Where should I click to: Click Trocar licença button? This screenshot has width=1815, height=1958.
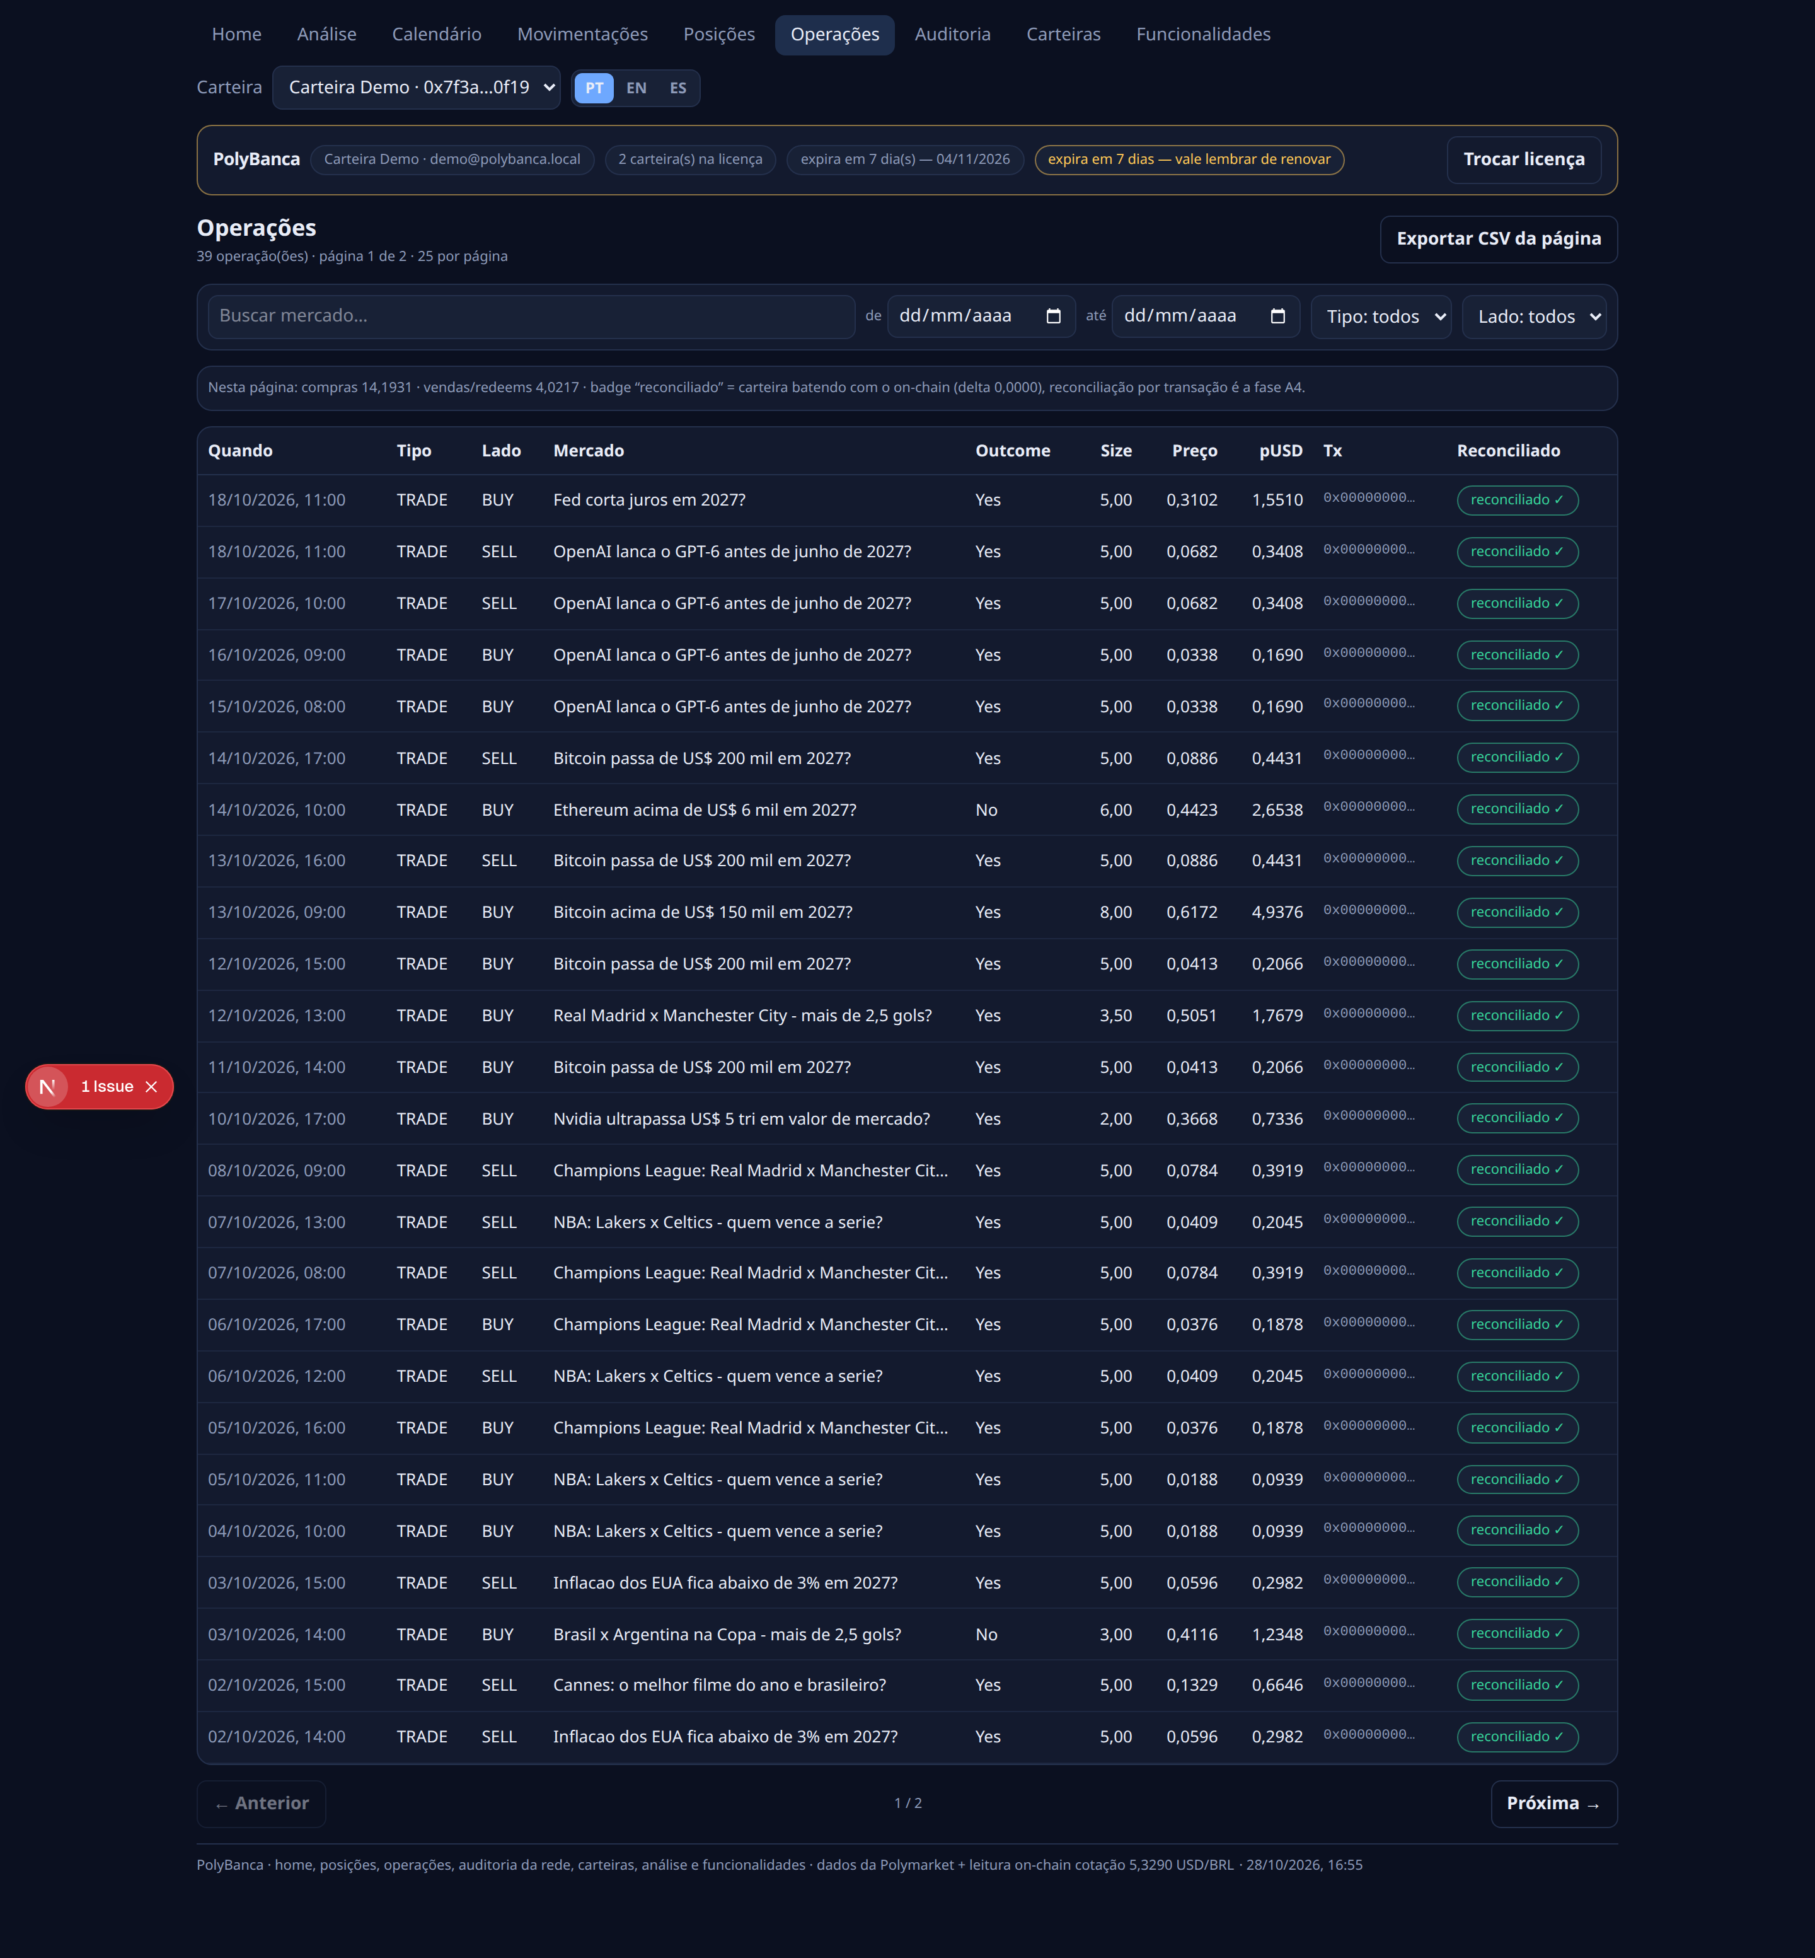tap(1523, 159)
